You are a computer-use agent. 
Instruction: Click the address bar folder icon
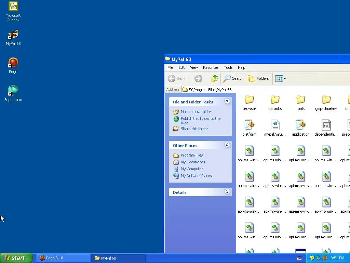point(185,90)
